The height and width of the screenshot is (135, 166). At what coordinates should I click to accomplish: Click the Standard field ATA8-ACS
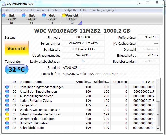pos(111,67)
